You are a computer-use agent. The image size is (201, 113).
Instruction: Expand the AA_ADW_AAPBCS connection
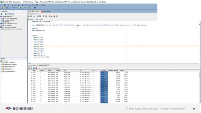pyautogui.click(x=1, y=20)
